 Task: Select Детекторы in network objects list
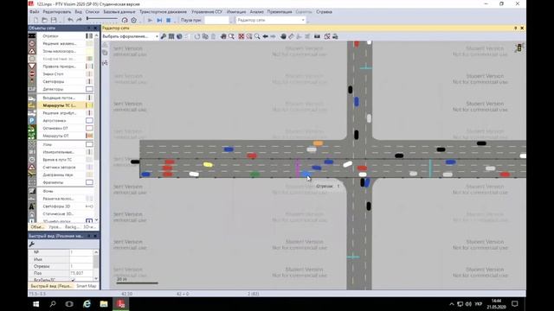point(53,89)
